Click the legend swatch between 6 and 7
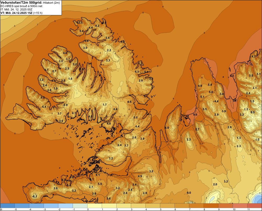262x211 pixels. point(182,206)
